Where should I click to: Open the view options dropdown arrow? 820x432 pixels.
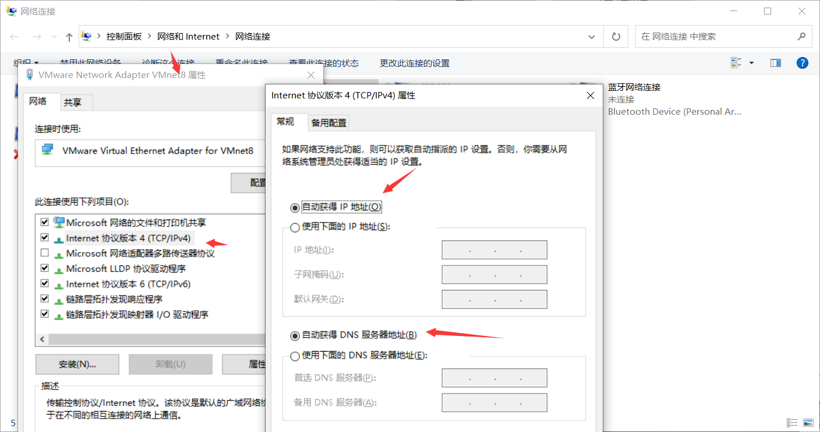pos(751,63)
